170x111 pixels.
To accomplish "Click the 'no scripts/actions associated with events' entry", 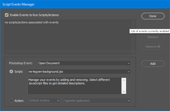I will [32, 22].
